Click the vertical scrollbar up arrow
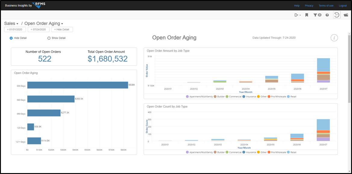The width and height of the screenshot is (352, 174). (349, 34)
